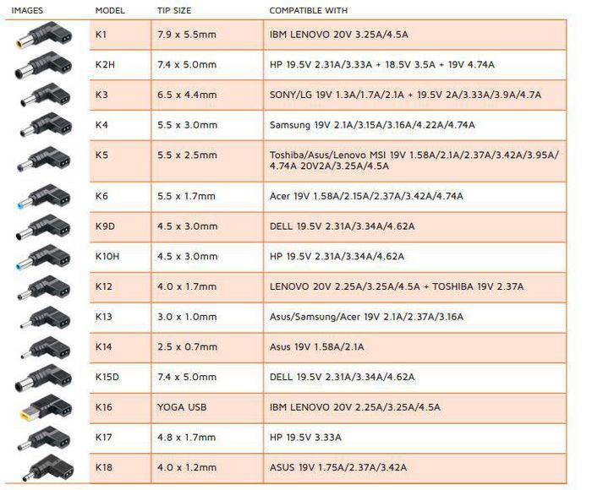
Task: Click the 4.0 x 1.7mm tip size
Action: point(187,286)
